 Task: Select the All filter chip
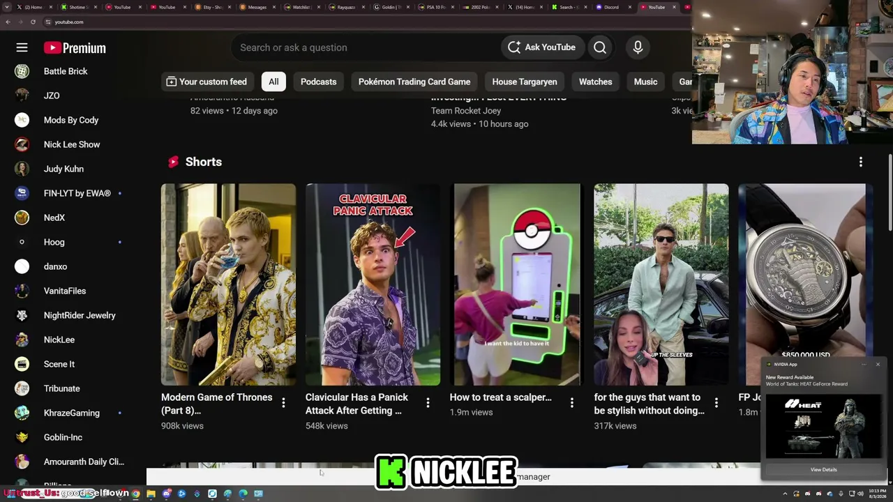[273, 82]
